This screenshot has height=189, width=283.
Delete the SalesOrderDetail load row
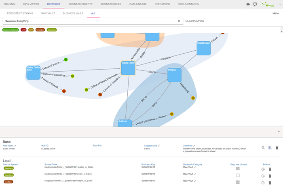pyautogui.click(x=270, y=176)
